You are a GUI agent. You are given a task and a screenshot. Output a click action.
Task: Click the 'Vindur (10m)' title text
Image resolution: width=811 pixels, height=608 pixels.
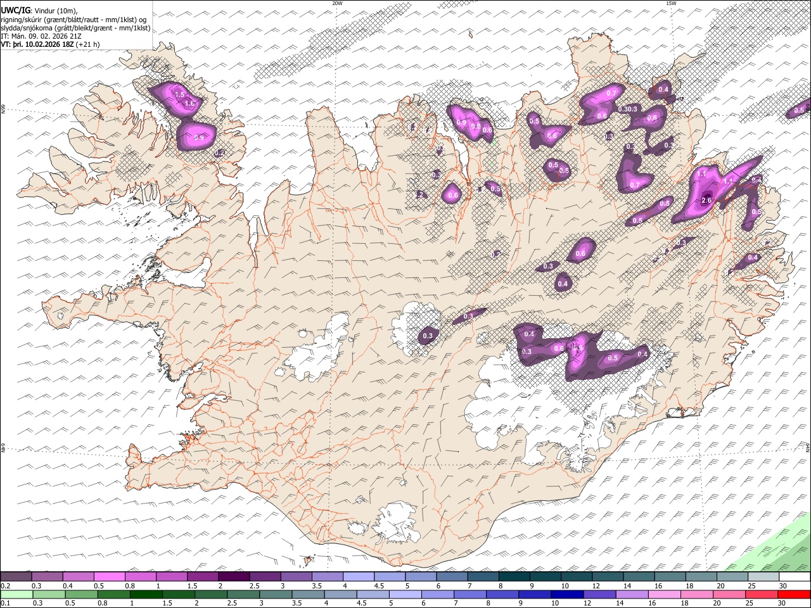click(x=56, y=10)
